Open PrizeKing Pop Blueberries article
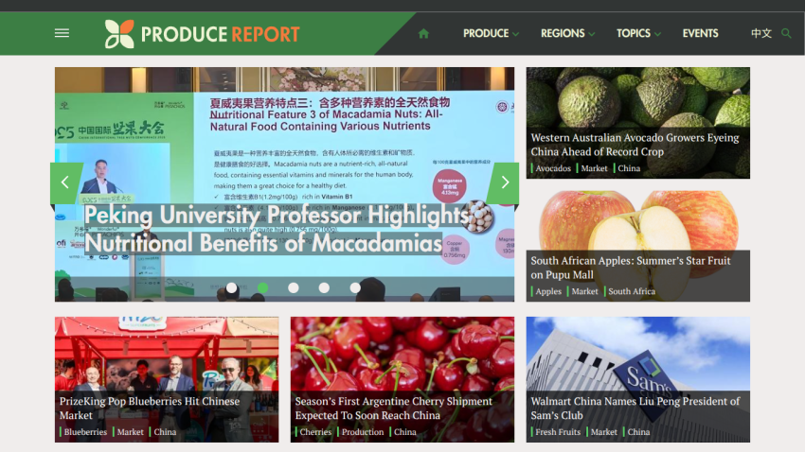The width and height of the screenshot is (805, 452). click(x=150, y=408)
